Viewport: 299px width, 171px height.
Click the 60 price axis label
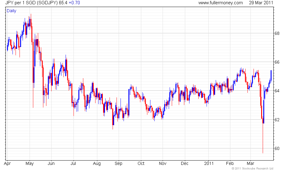pyautogui.click(x=277, y=148)
